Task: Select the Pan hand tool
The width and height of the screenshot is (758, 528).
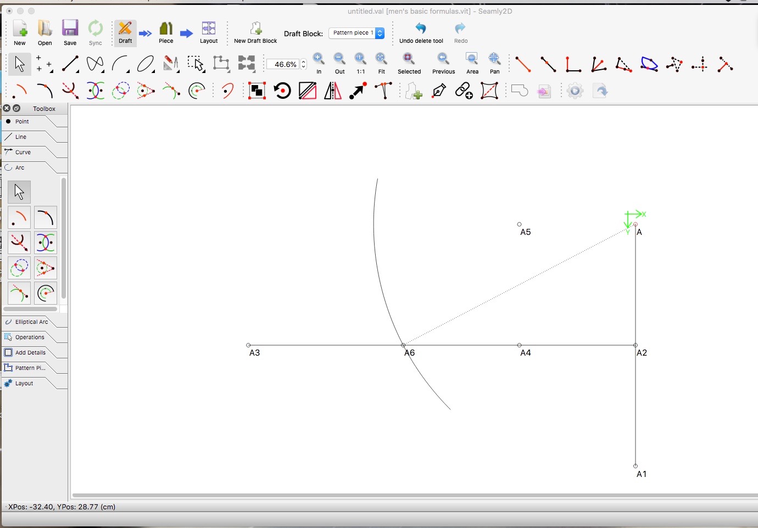Action: tap(494, 59)
